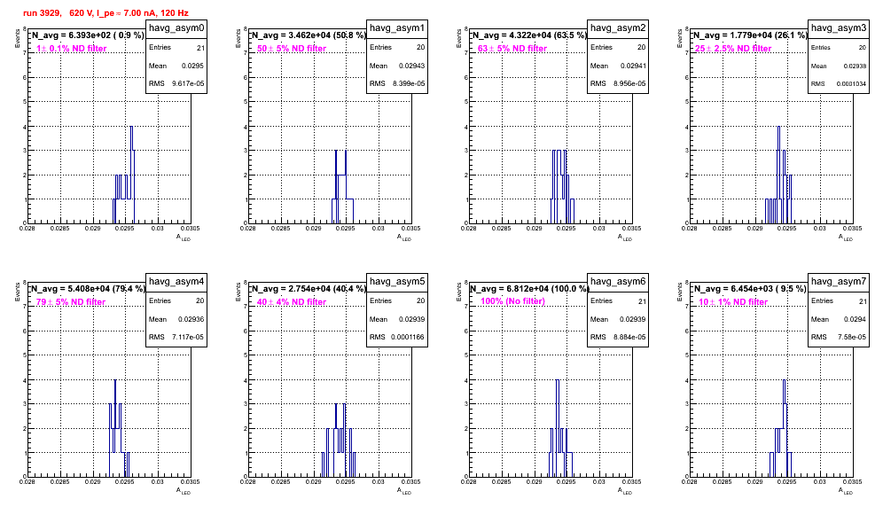The image size is (883, 507).
Task: Click the N_avg = 6.812e+04 label
Action: tap(529, 288)
